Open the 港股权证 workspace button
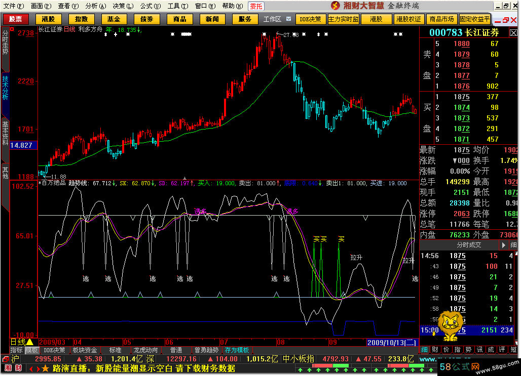521x376 pixels. 408,19
